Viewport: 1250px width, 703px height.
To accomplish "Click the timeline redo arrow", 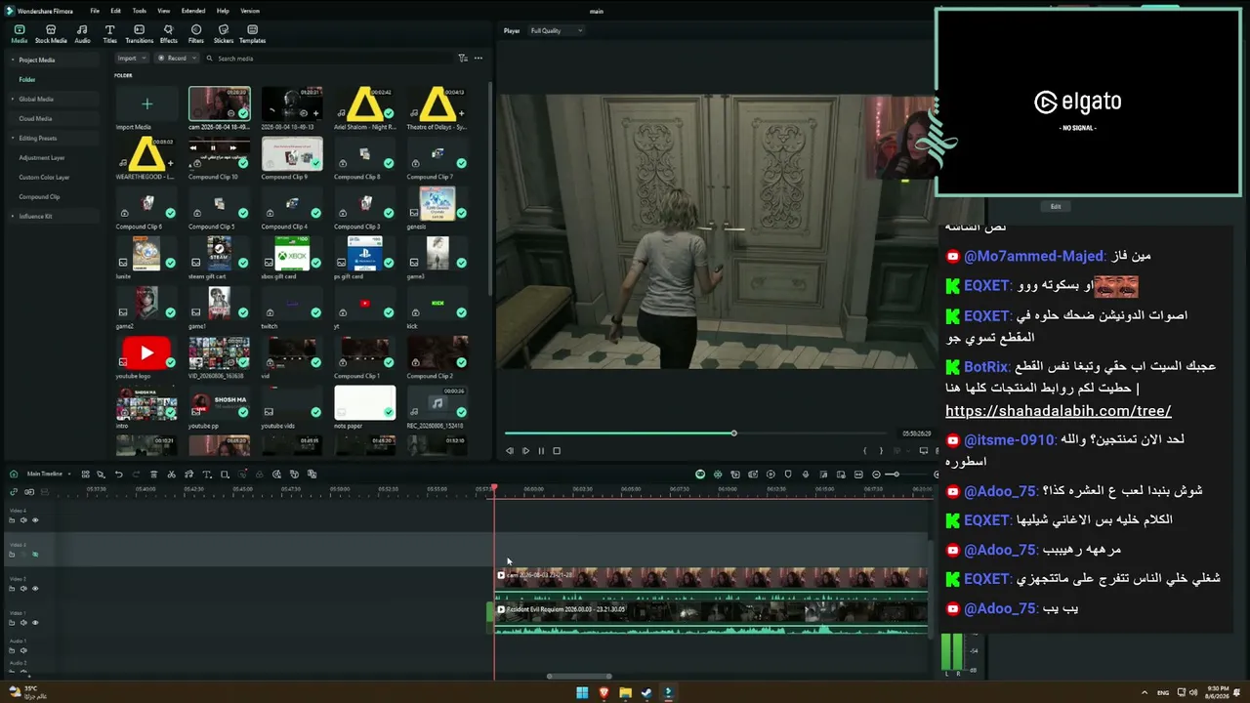I will 136,475.
